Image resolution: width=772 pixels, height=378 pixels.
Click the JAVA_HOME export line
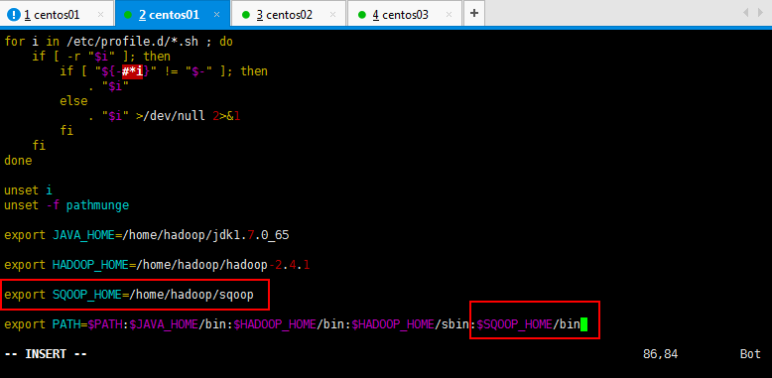click(x=147, y=235)
